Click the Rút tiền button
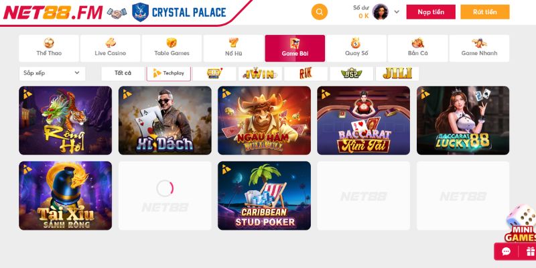This screenshot has height=268, width=536. coord(484,12)
